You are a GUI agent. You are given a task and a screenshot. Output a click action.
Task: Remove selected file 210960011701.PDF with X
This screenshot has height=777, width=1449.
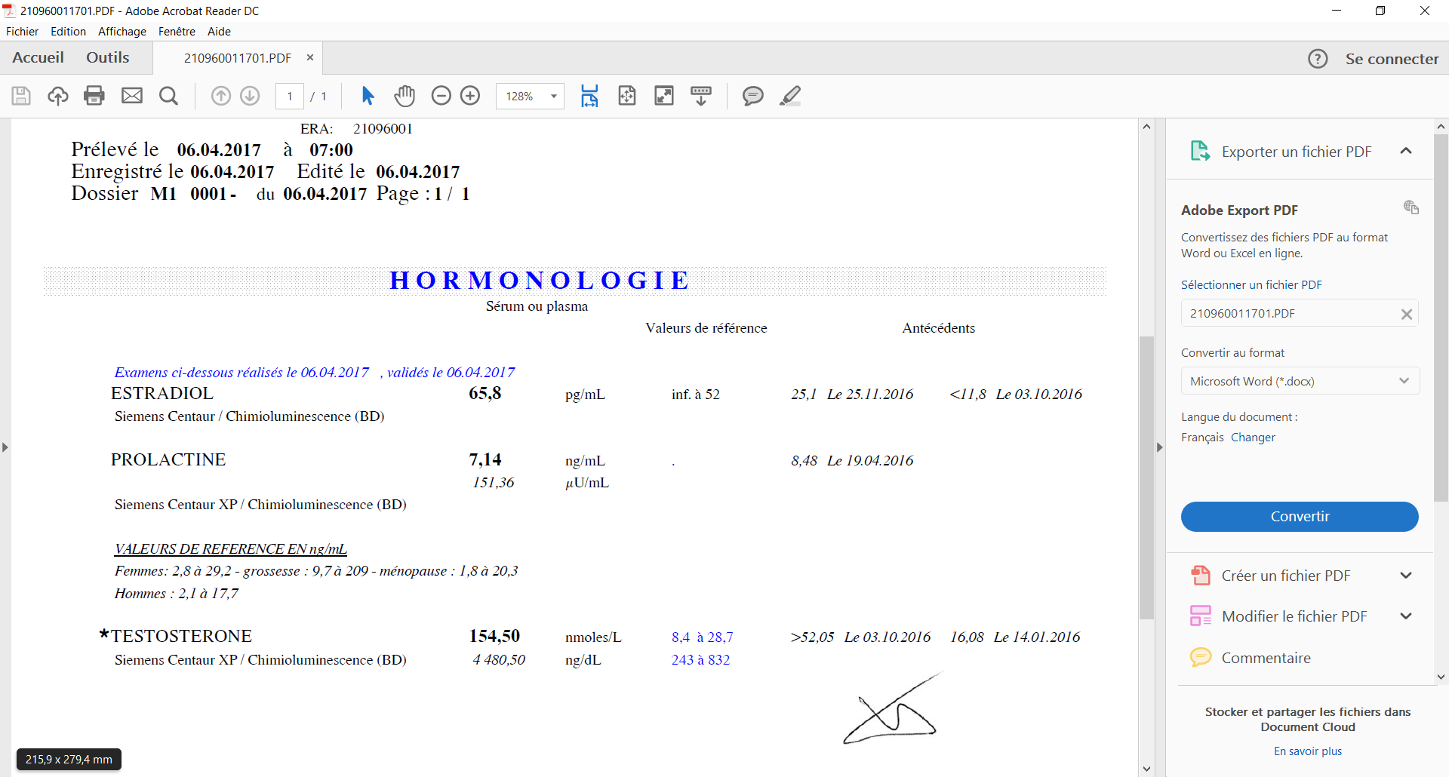[x=1407, y=315]
